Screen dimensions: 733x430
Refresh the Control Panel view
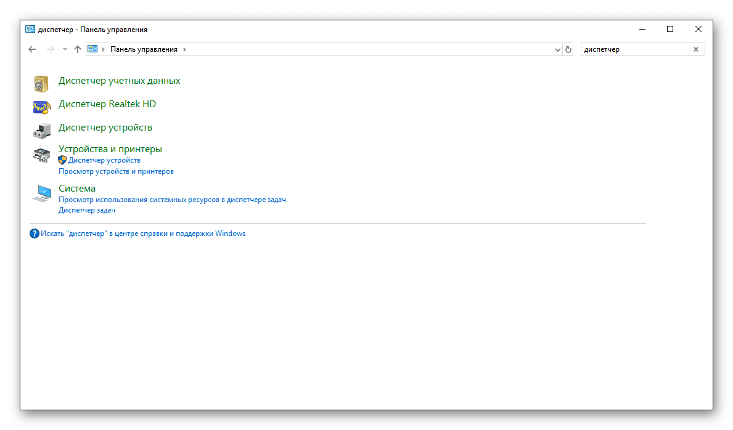click(568, 49)
